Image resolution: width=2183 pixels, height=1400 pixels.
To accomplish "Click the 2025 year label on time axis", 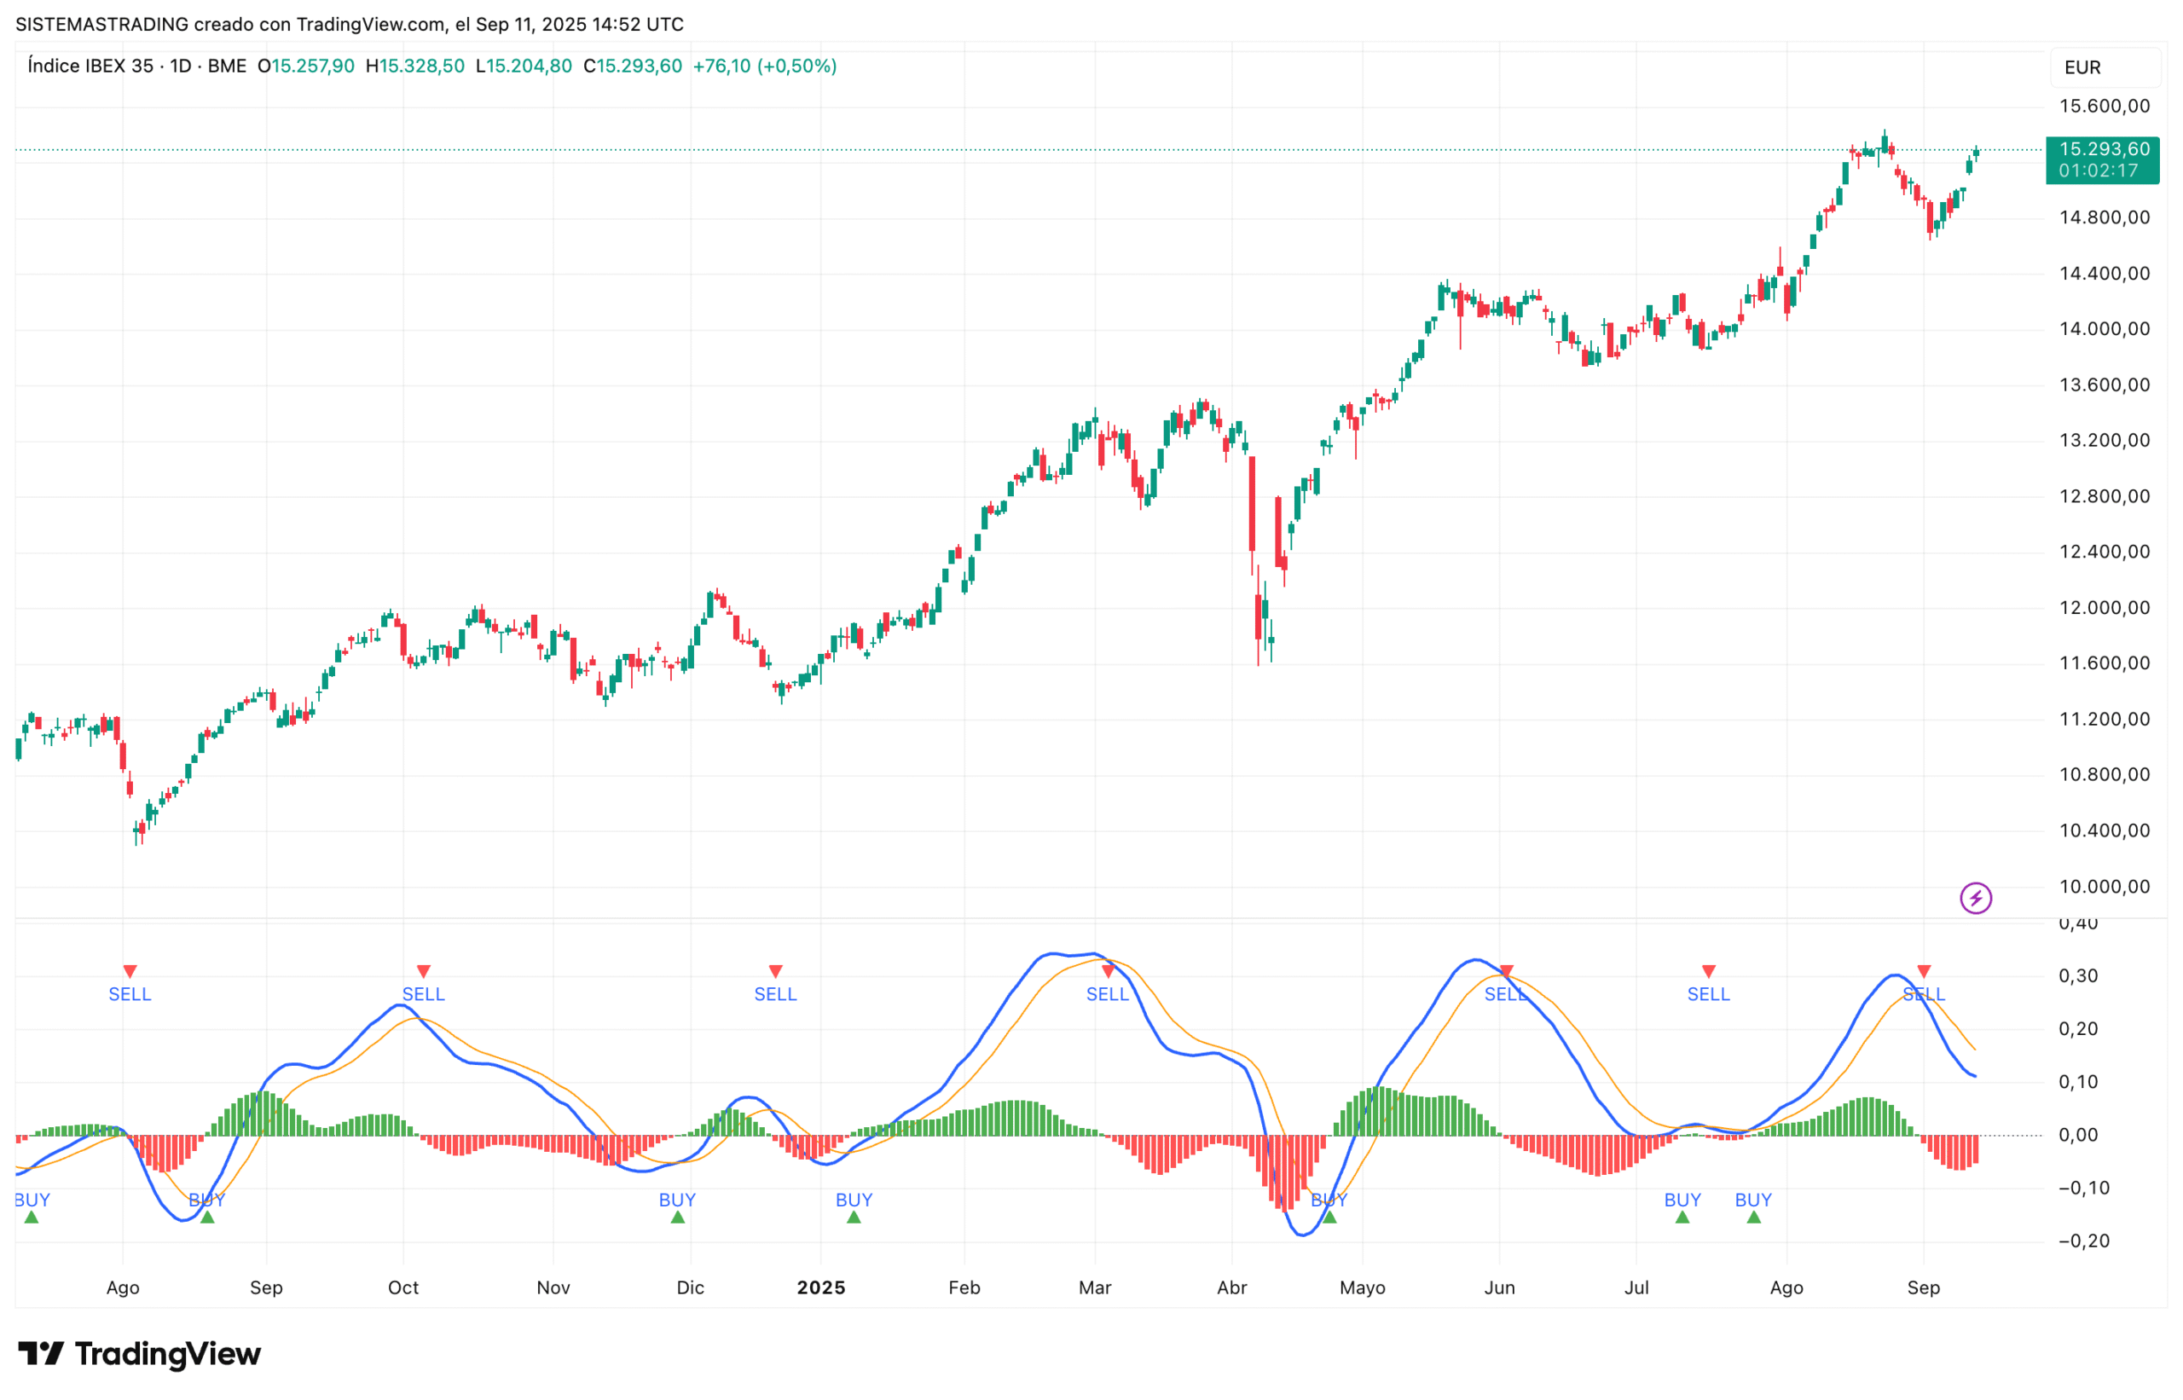I will [x=820, y=1287].
